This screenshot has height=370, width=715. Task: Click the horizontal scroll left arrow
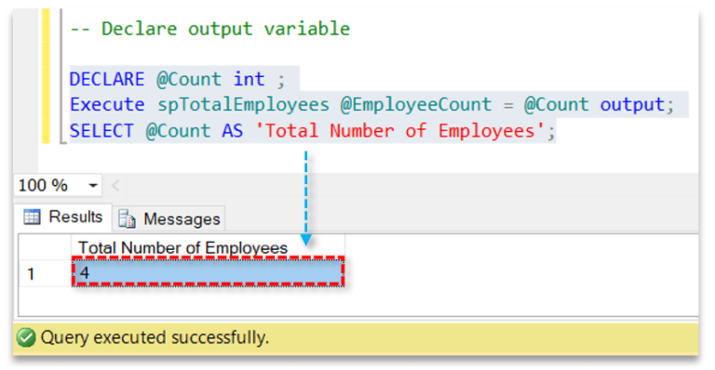click(115, 186)
